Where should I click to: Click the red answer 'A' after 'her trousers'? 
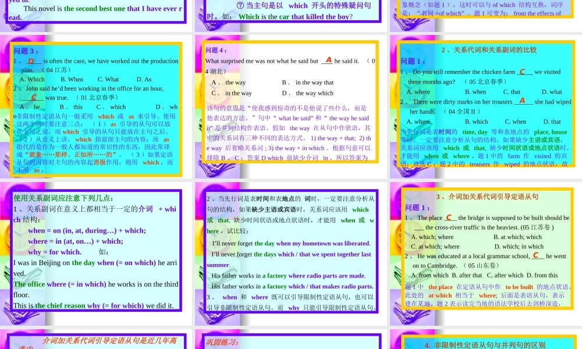coord(522,101)
